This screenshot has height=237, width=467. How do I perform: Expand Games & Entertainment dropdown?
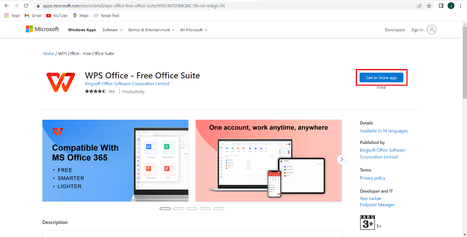point(151,30)
